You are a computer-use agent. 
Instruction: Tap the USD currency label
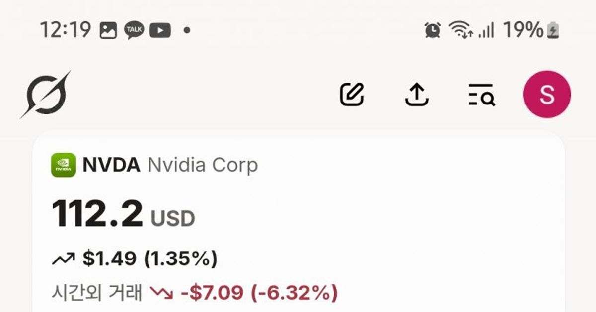pos(173,218)
